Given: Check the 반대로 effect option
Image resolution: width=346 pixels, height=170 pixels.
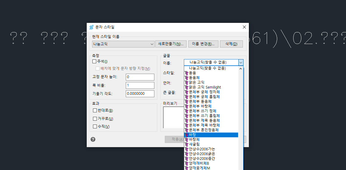Looking at the screenshot, I should [x=95, y=110].
